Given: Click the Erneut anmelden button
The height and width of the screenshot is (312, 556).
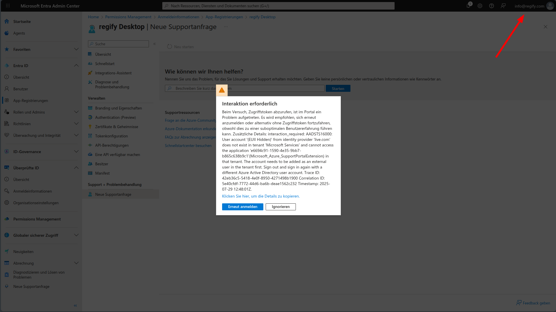Looking at the screenshot, I should (x=243, y=207).
